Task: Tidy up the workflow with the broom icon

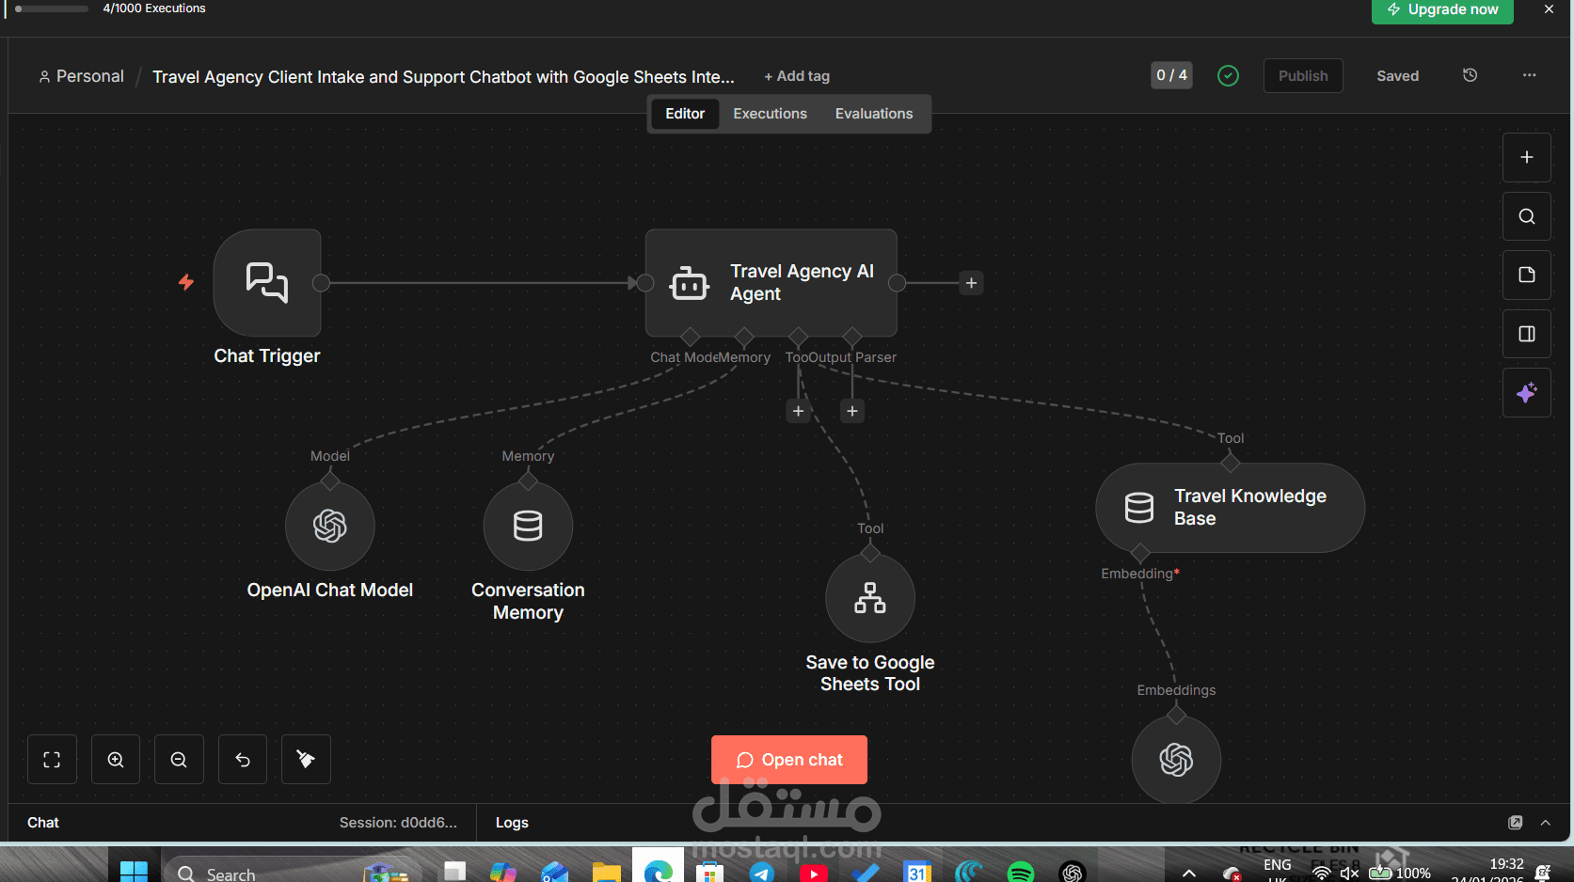Action: click(x=305, y=759)
